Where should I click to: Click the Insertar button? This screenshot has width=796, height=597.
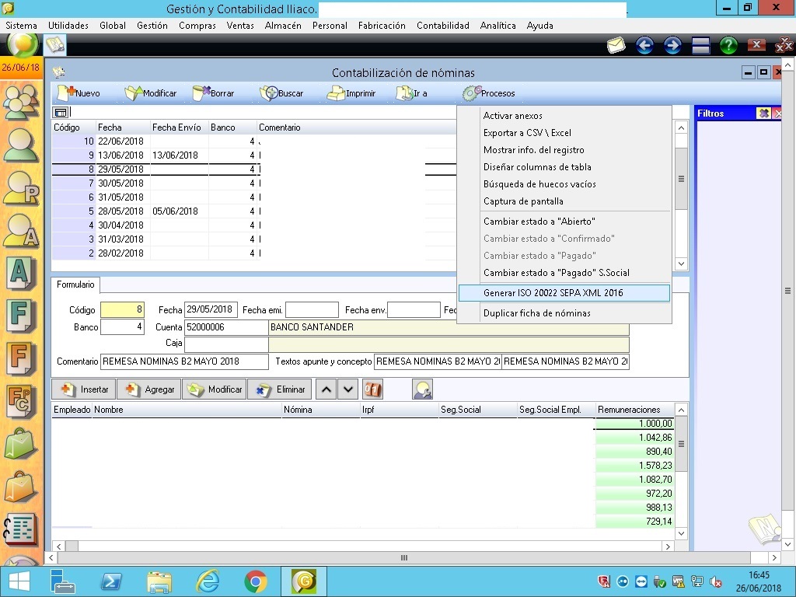point(84,389)
